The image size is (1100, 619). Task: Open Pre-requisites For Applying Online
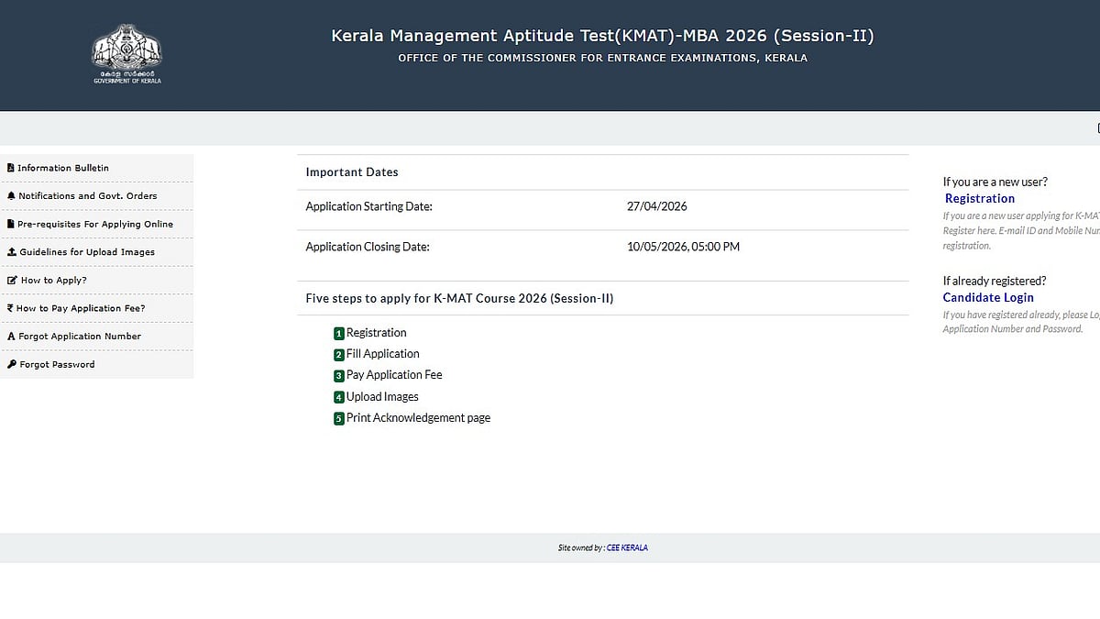point(96,224)
